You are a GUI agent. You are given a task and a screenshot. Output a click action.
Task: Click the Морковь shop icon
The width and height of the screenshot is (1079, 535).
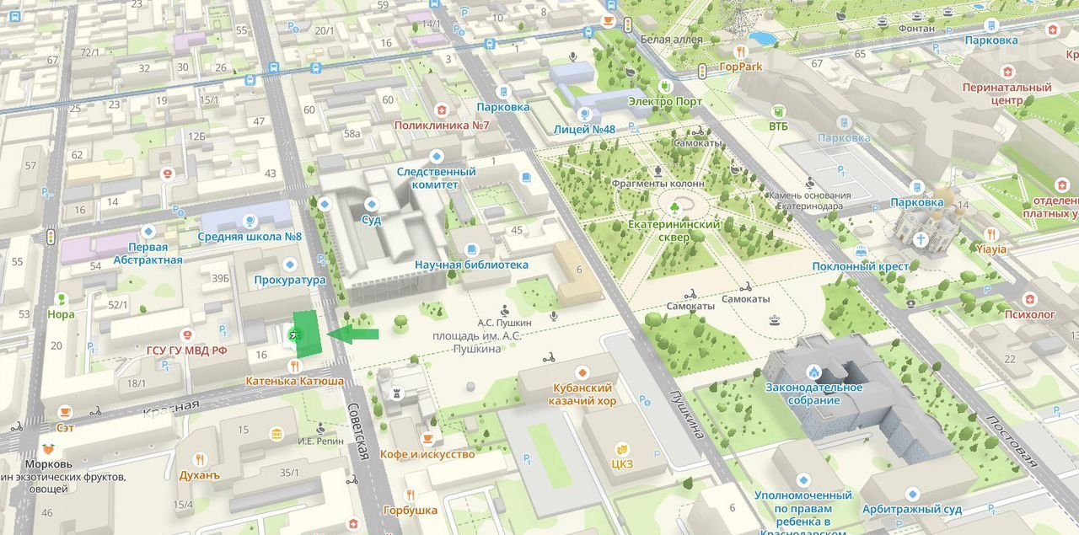[48, 450]
